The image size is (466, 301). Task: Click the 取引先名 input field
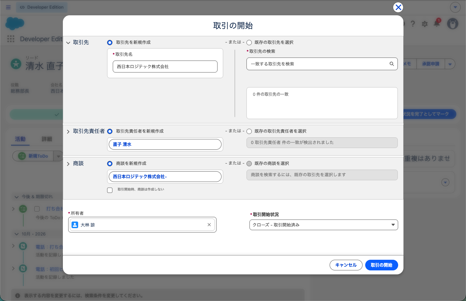tap(165, 67)
